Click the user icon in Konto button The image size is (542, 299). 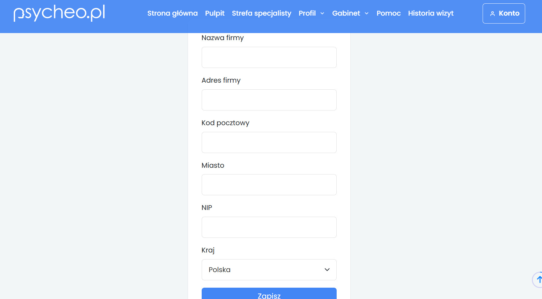point(492,13)
